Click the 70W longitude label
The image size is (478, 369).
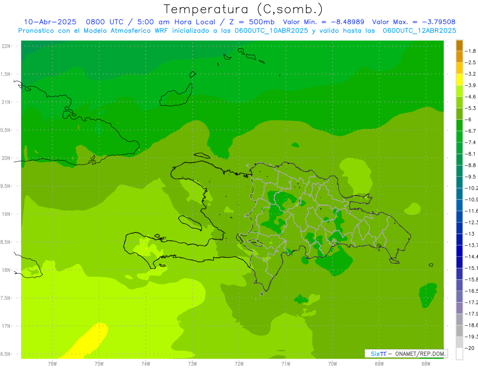[333, 363]
